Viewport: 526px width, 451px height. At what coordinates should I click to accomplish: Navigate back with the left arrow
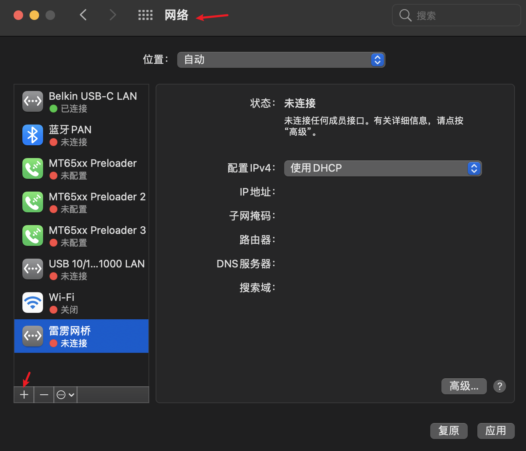[83, 15]
